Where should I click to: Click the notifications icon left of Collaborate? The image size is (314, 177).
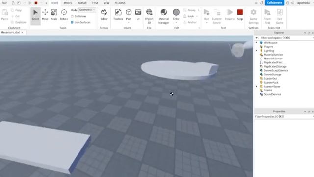click(262, 3)
